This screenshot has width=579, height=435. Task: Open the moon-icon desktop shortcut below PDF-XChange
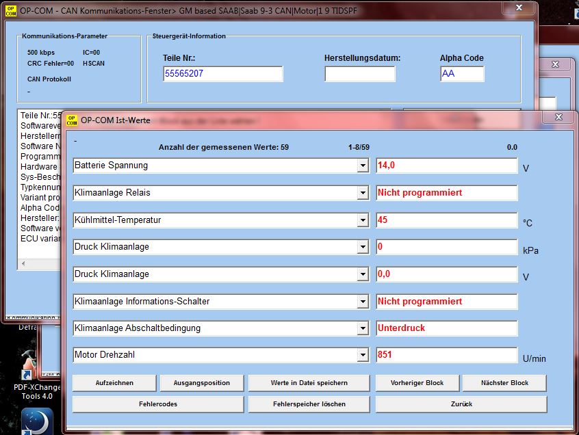click(37, 421)
